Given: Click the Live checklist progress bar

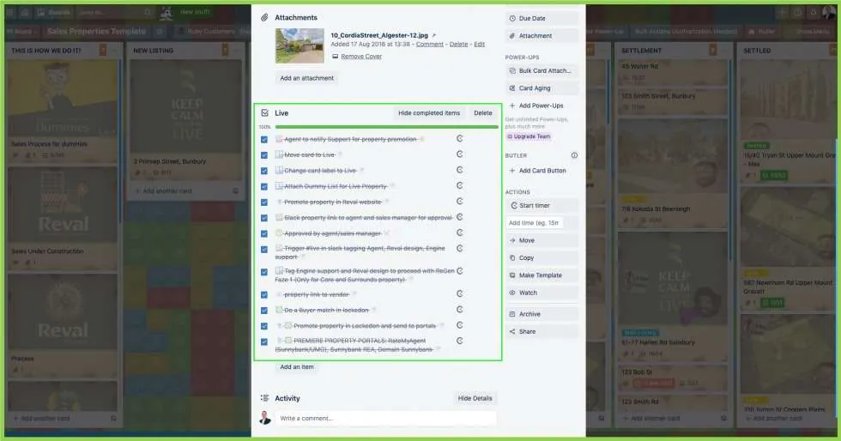Looking at the screenshot, I should (x=387, y=127).
